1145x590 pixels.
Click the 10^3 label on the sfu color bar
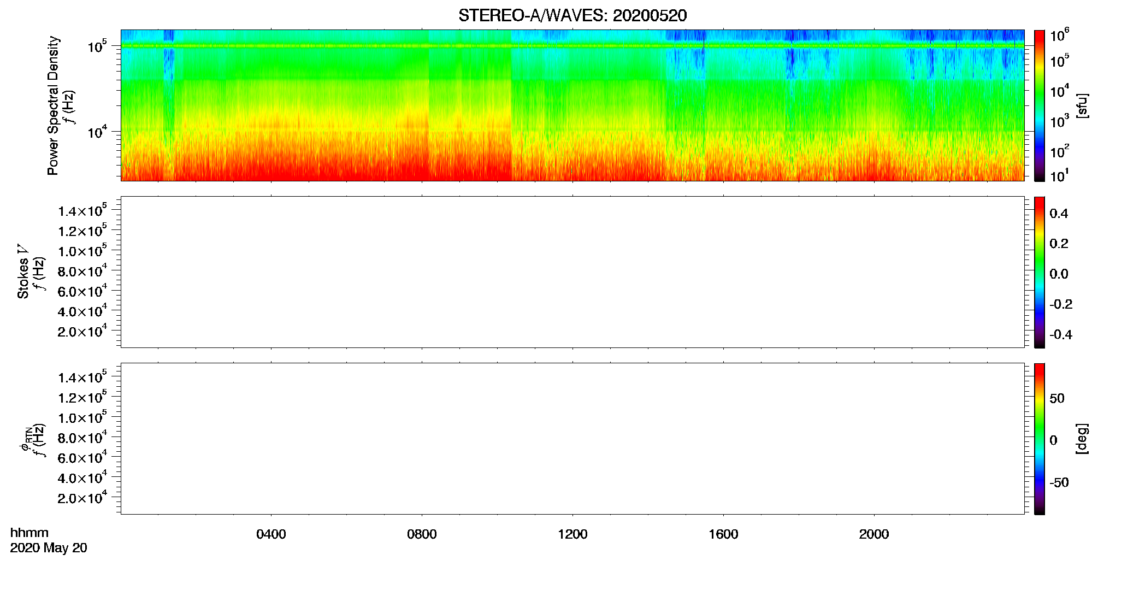(x=1059, y=122)
